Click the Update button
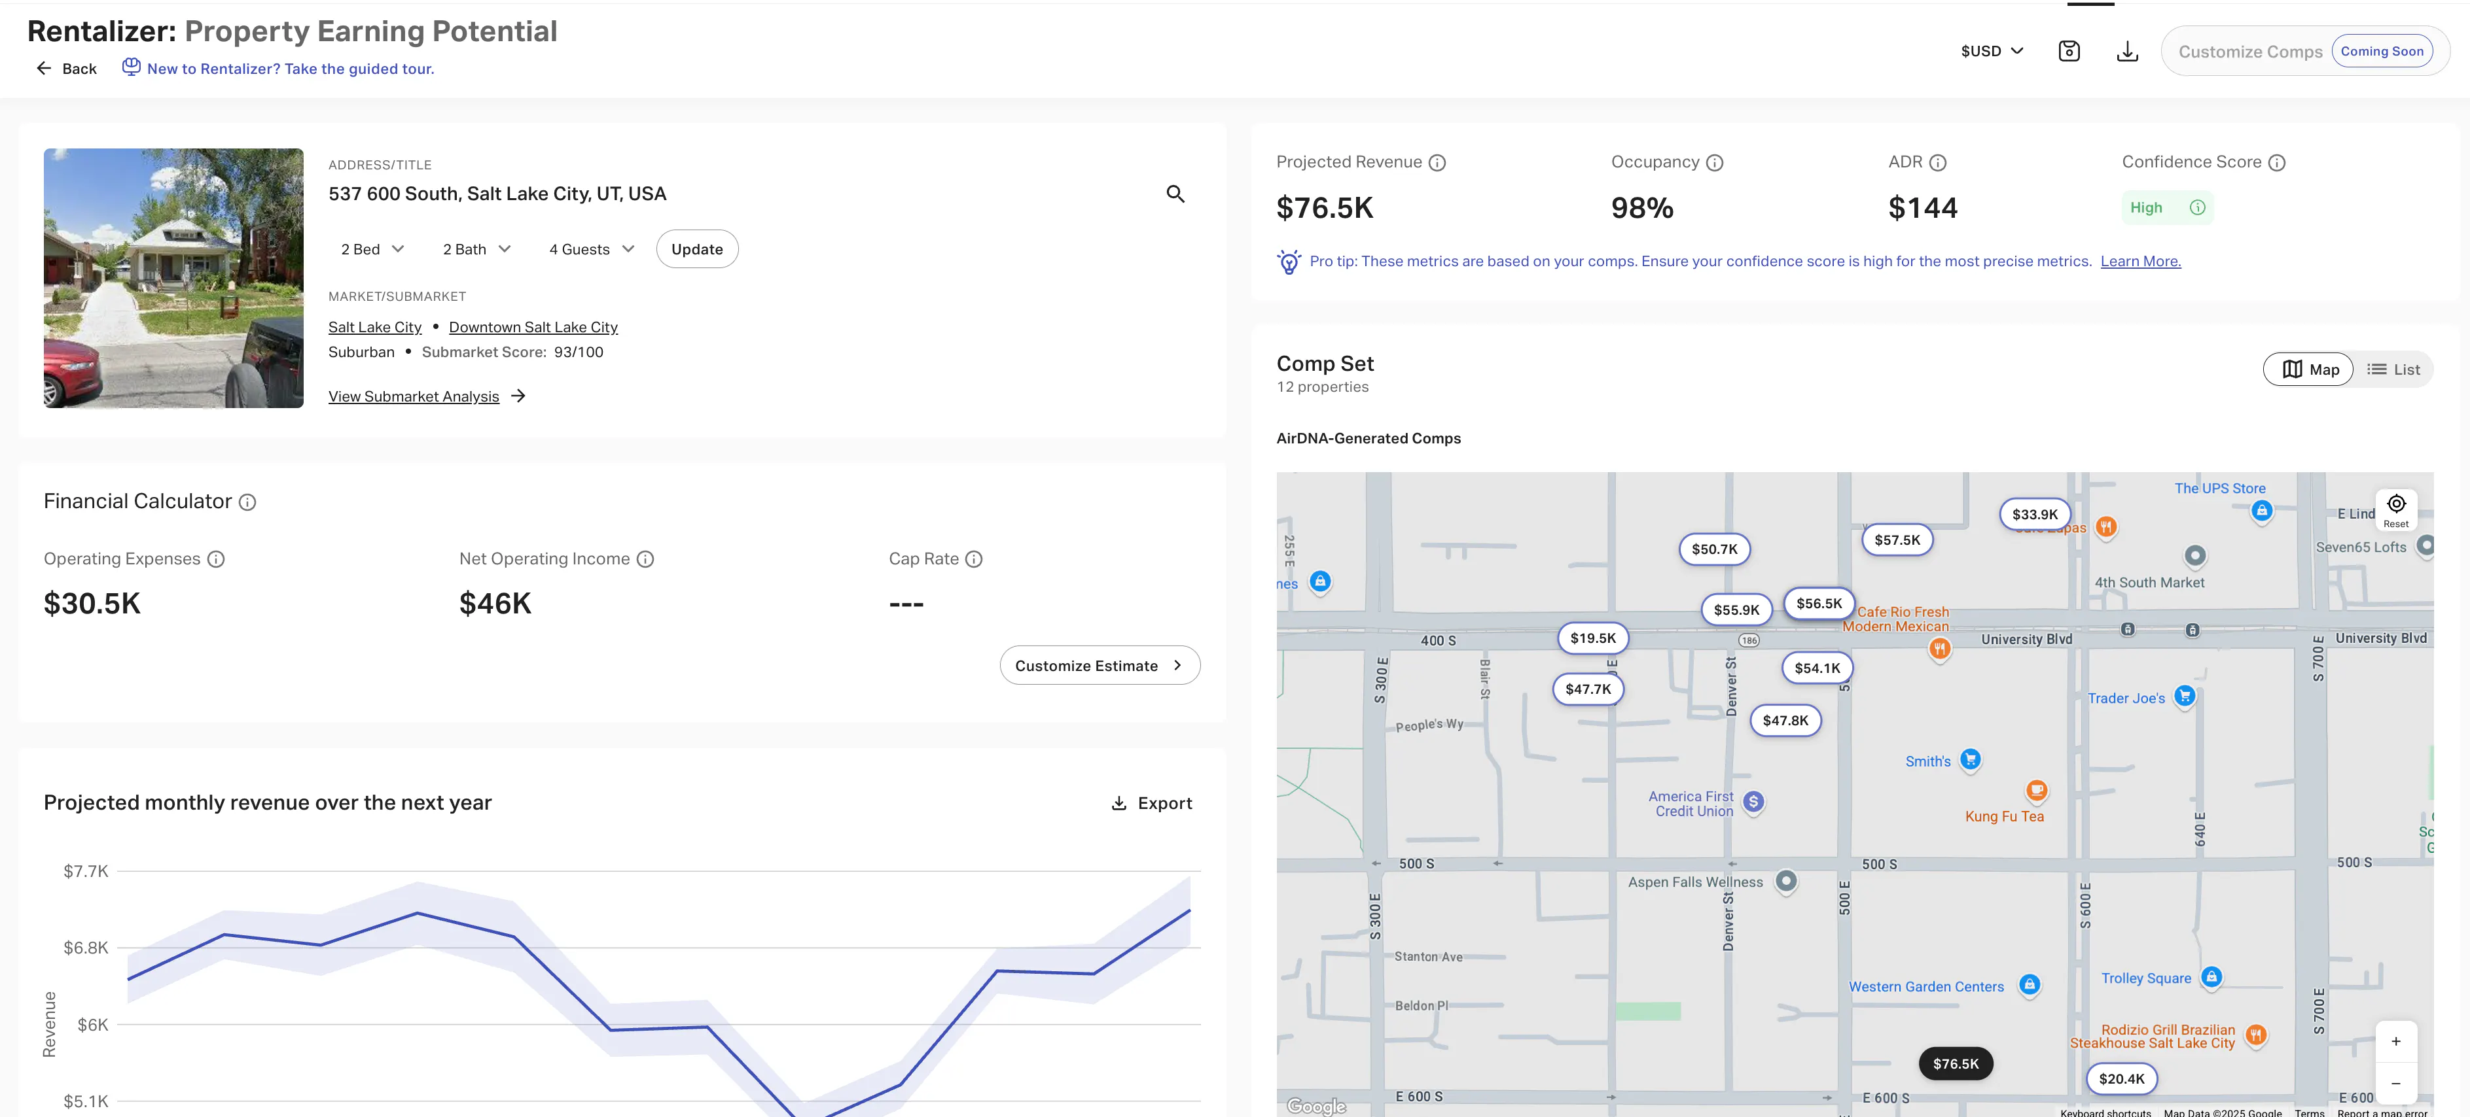 (x=697, y=249)
